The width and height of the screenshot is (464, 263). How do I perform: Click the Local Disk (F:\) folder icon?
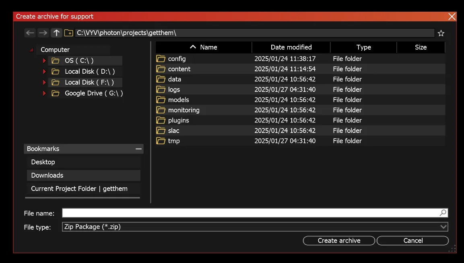(56, 82)
